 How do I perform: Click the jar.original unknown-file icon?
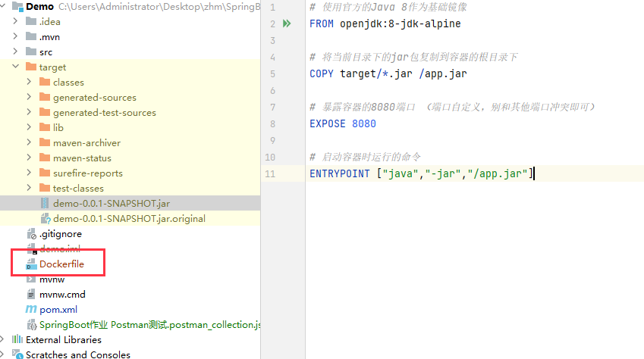coord(46,218)
